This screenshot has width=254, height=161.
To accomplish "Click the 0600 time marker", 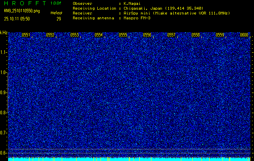I will pos(244,35).
